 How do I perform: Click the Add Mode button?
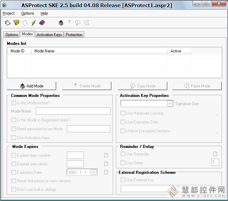pos(32,86)
